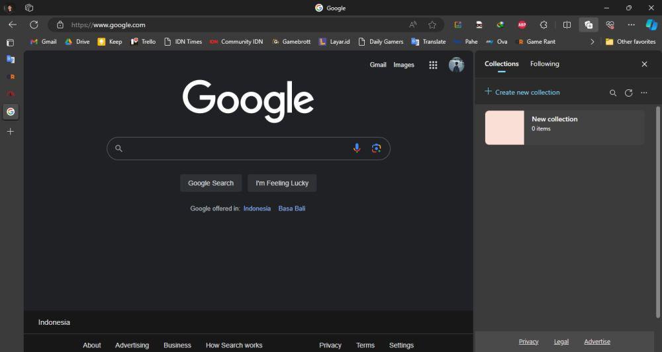The image size is (662, 352).
Task: Switch to the Google Translate vertical tab
Action: click(11, 60)
